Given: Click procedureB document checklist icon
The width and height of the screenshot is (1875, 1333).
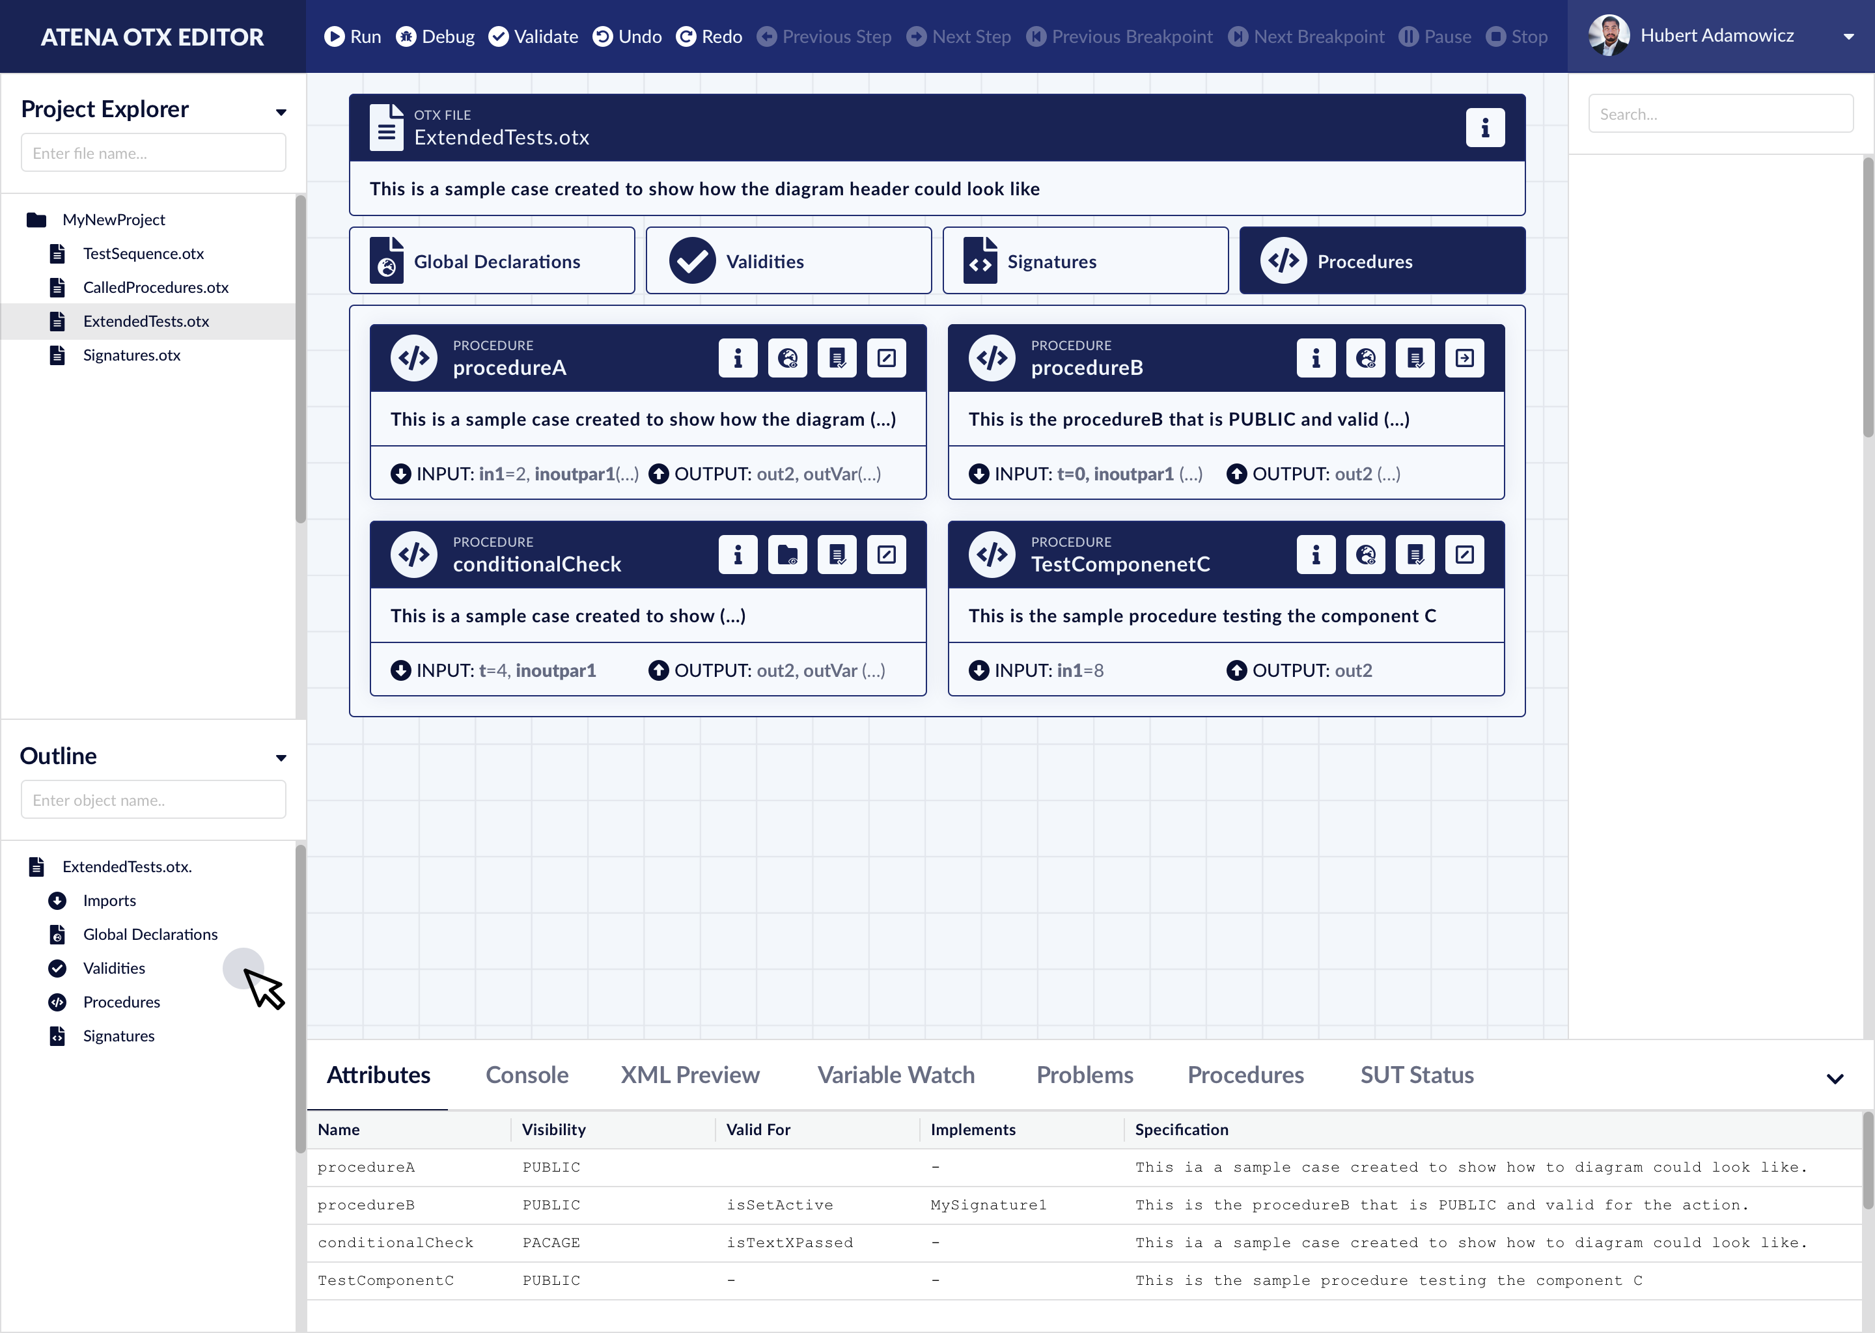Looking at the screenshot, I should tap(1415, 358).
